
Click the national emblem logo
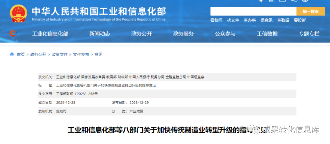(x=18, y=14)
